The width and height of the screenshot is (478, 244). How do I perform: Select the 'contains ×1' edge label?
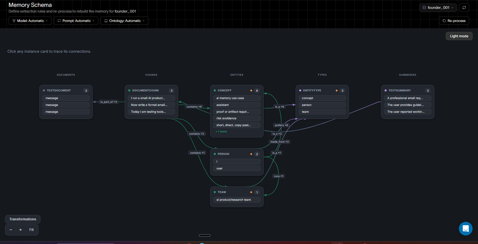pyautogui.click(x=197, y=153)
